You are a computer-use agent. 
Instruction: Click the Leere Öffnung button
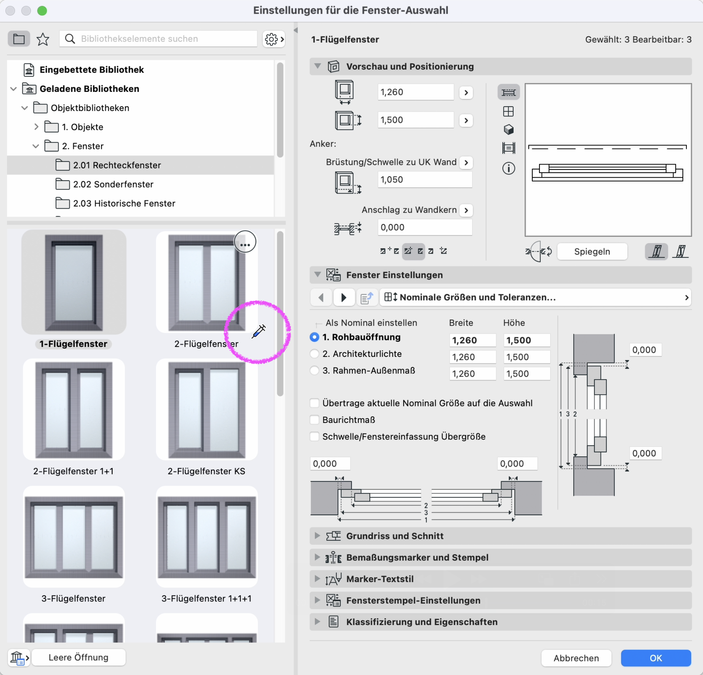pyautogui.click(x=78, y=657)
